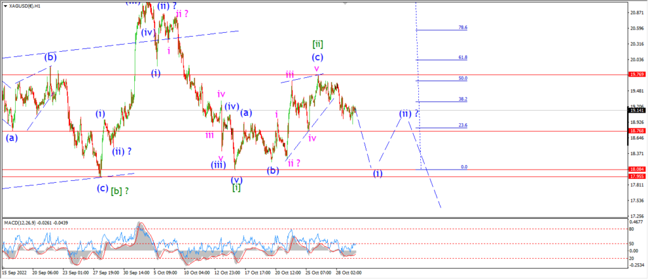Select the 18.084 support price tag
This screenshot has height=279, width=648.
click(635, 170)
